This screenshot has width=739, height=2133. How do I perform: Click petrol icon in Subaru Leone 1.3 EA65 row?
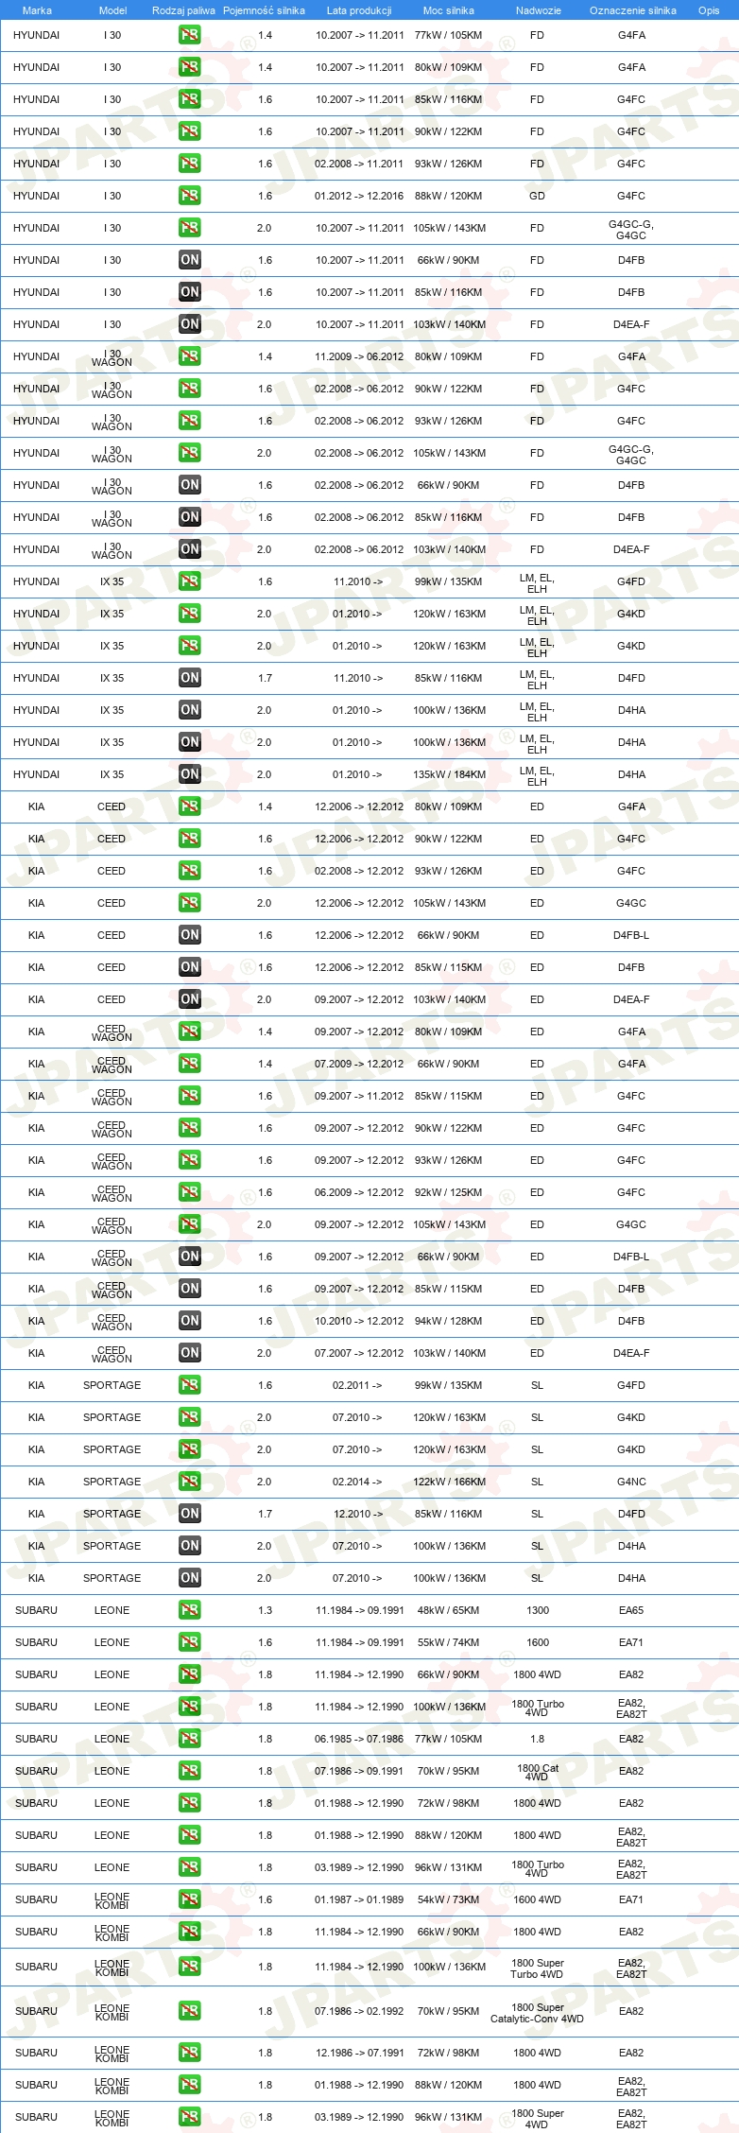pyautogui.click(x=189, y=1610)
